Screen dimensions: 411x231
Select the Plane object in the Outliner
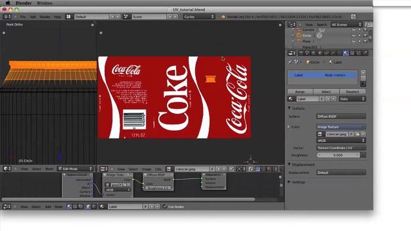(306, 41)
